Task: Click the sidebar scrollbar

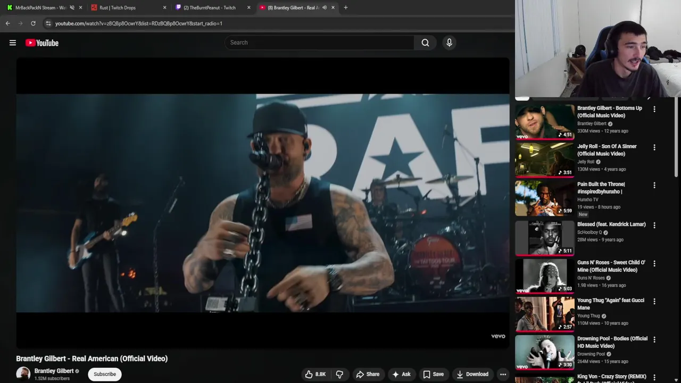Action: pyautogui.click(x=677, y=137)
